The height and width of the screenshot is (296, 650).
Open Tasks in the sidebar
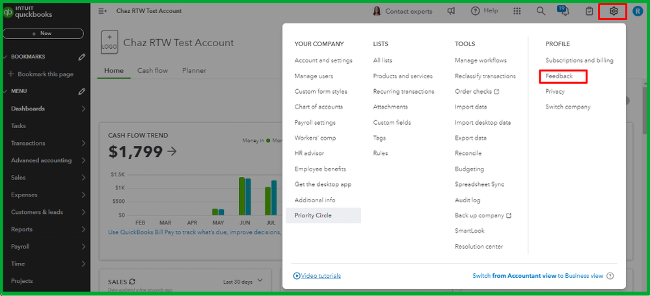pyautogui.click(x=18, y=126)
